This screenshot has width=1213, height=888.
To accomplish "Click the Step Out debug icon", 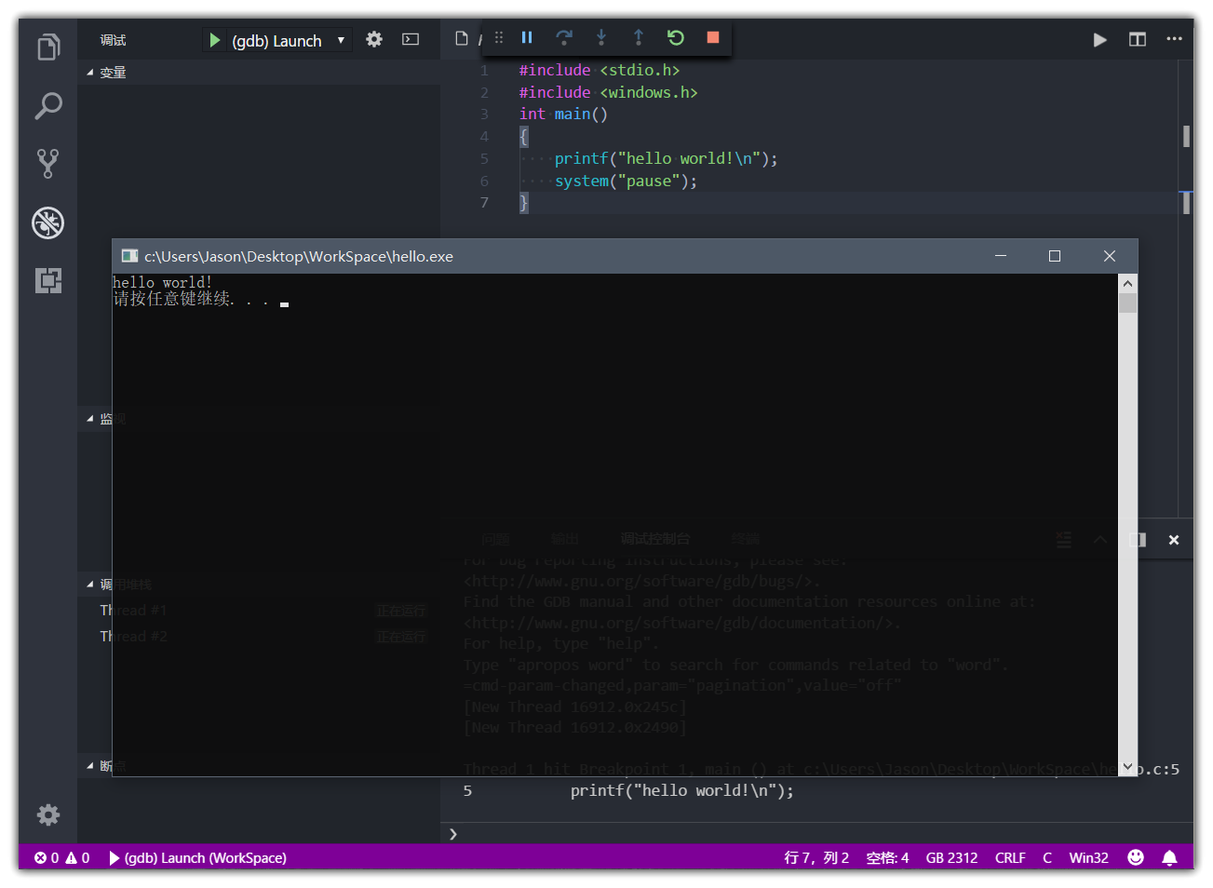I will pos(639,37).
